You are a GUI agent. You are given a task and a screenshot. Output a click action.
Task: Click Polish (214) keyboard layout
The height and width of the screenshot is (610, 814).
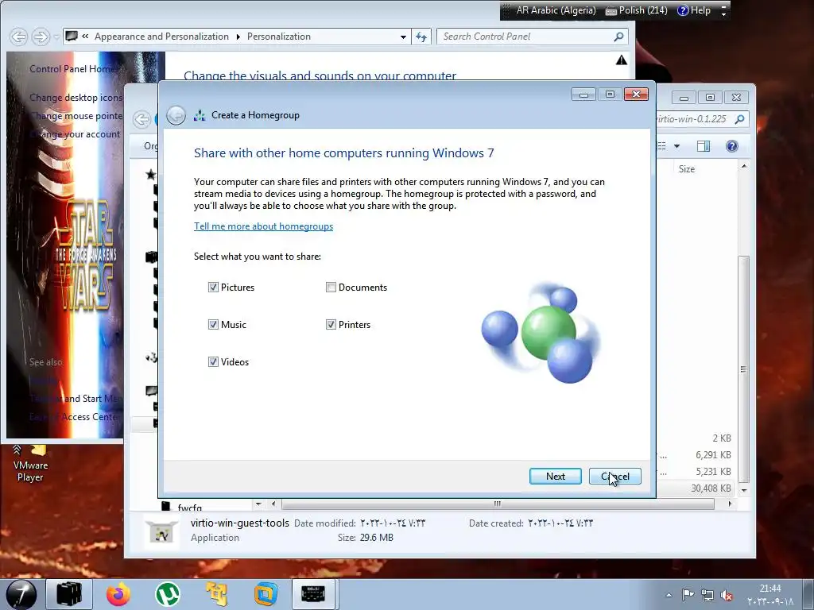pyautogui.click(x=637, y=10)
